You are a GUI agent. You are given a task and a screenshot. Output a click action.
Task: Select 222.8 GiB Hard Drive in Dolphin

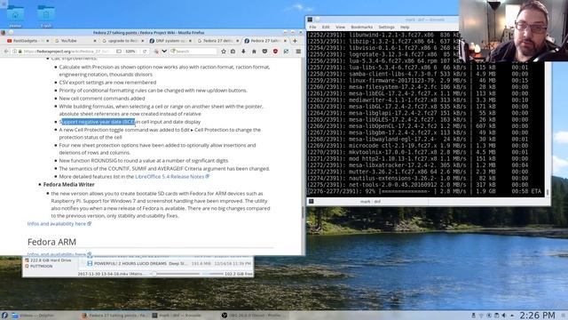click(47, 260)
